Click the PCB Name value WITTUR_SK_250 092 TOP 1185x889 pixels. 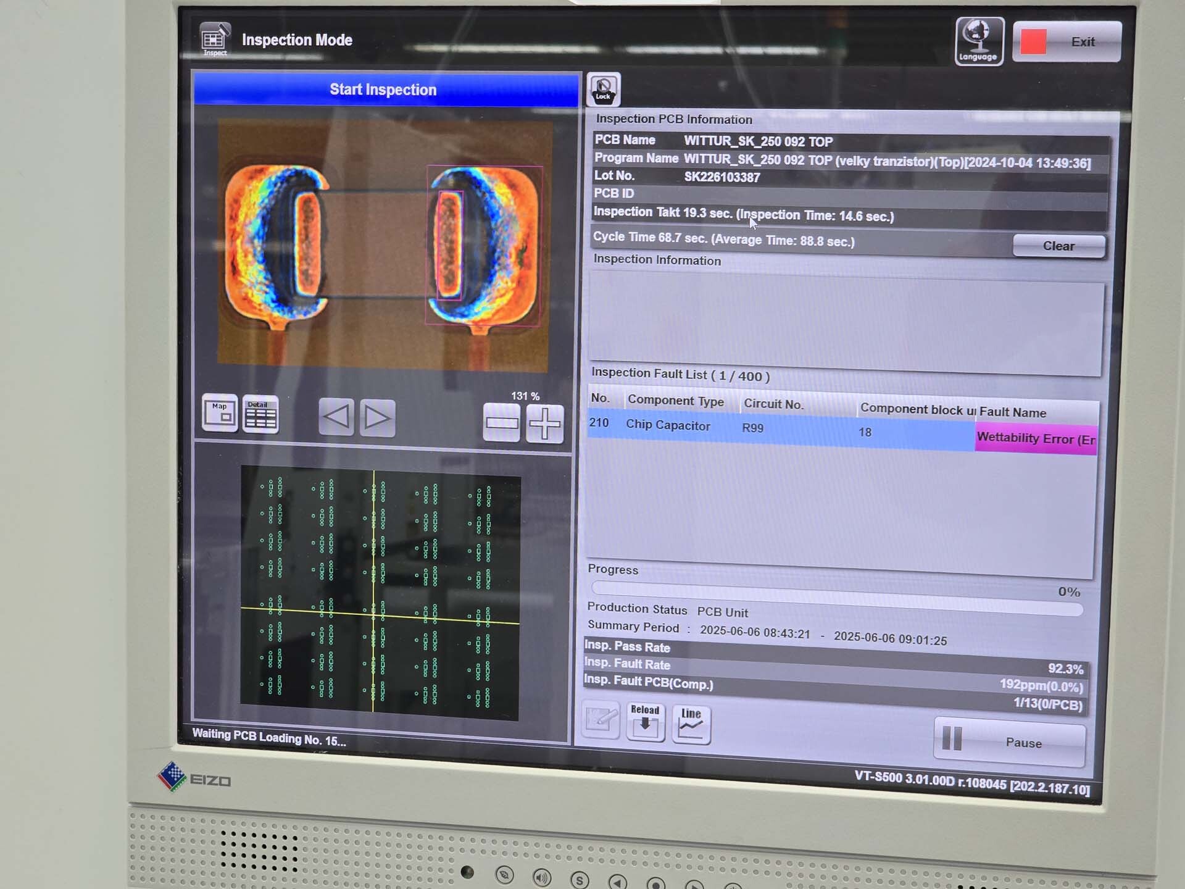(759, 141)
